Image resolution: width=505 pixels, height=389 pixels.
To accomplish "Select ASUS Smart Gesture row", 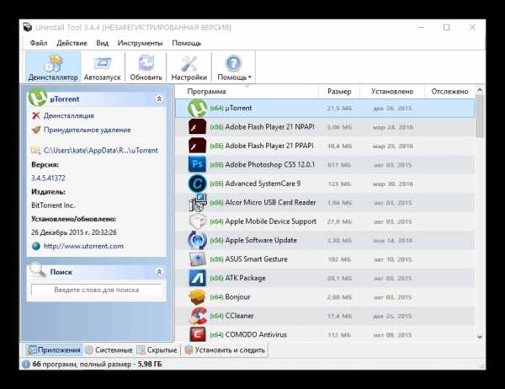I will [325, 259].
